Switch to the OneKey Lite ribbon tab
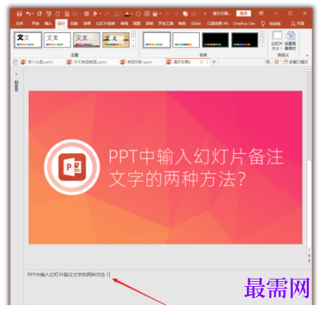 244,23
